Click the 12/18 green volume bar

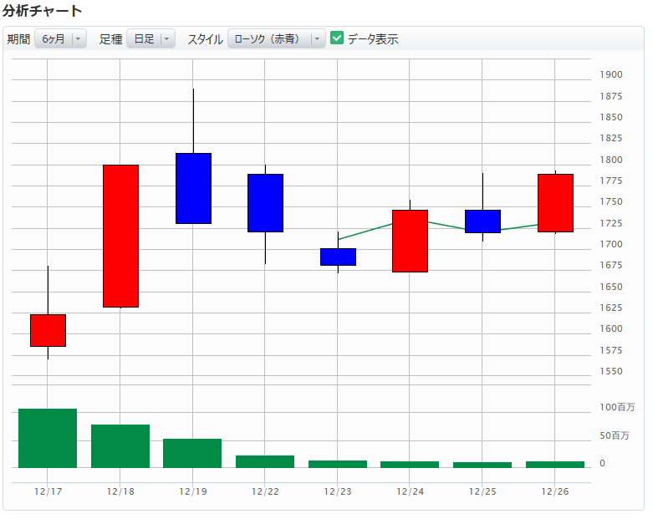(x=120, y=446)
